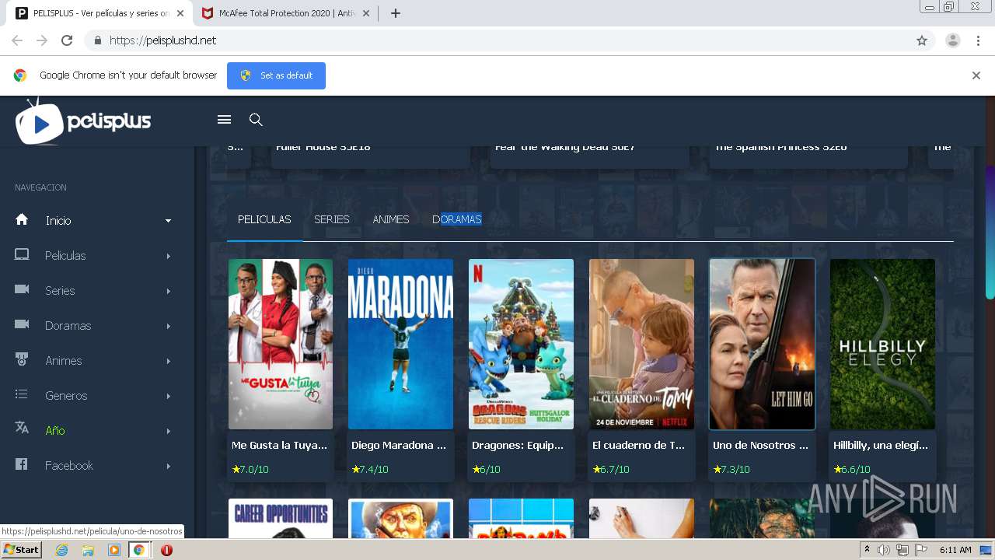Click the site lock security icon

point(97,40)
